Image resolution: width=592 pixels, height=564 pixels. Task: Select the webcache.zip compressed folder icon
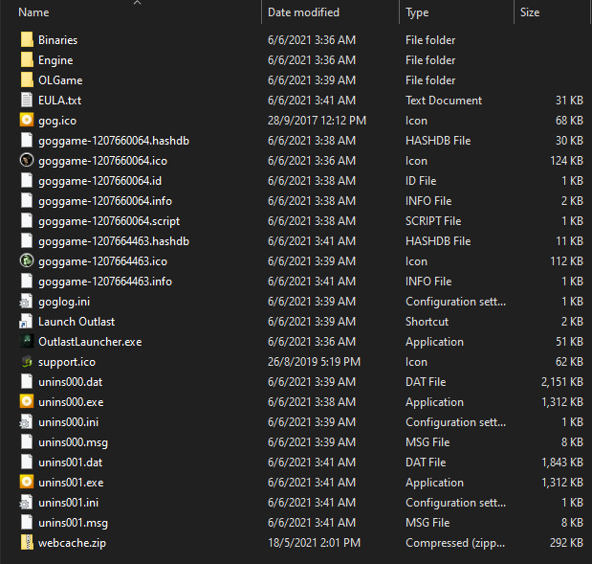pos(27,543)
